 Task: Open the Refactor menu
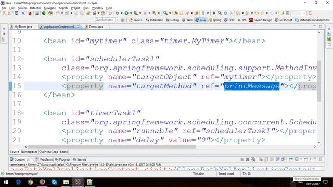(35, 8)
